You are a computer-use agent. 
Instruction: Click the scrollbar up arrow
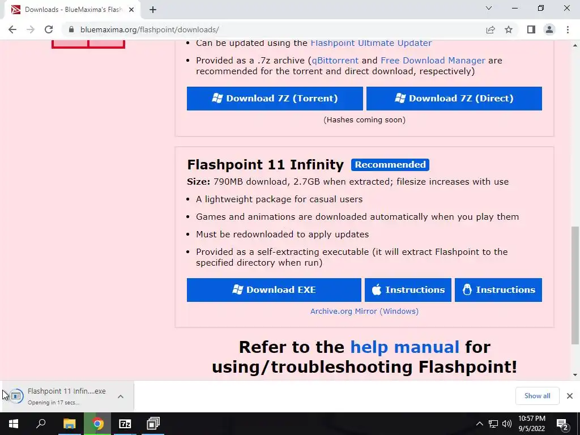[x=575, y=45]
